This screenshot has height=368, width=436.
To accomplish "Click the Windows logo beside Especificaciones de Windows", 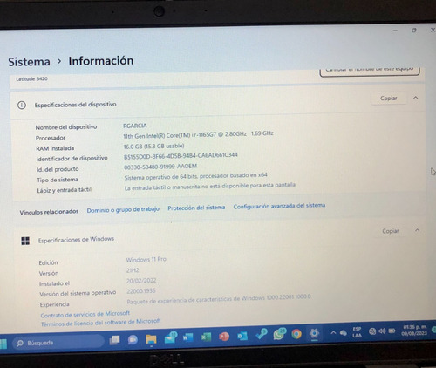I will [x=25, y=241].
